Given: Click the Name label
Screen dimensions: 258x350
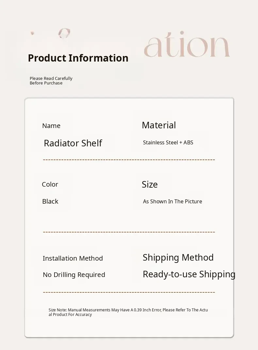Looking at the screenshot, I should [x=51, y=126].
